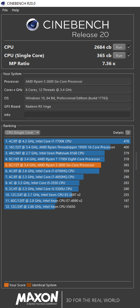This screenshot has width=140, height=308.
Task: Select the Threadripper 1950X ranking entry
Action: [67, 147]
